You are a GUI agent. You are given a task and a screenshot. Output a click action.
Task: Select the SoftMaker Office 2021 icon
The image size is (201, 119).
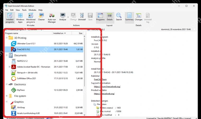pyautogui.click(x=13, y=78)
